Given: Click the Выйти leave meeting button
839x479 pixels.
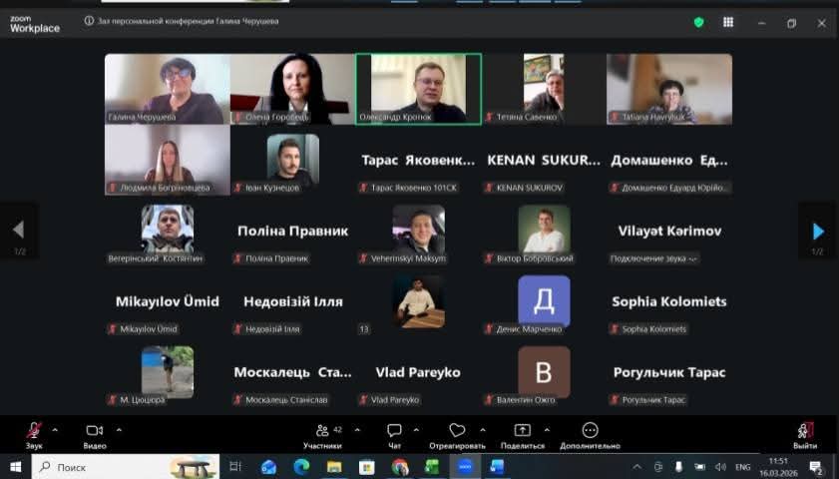Looking at the screenshot, I should 804,430.
